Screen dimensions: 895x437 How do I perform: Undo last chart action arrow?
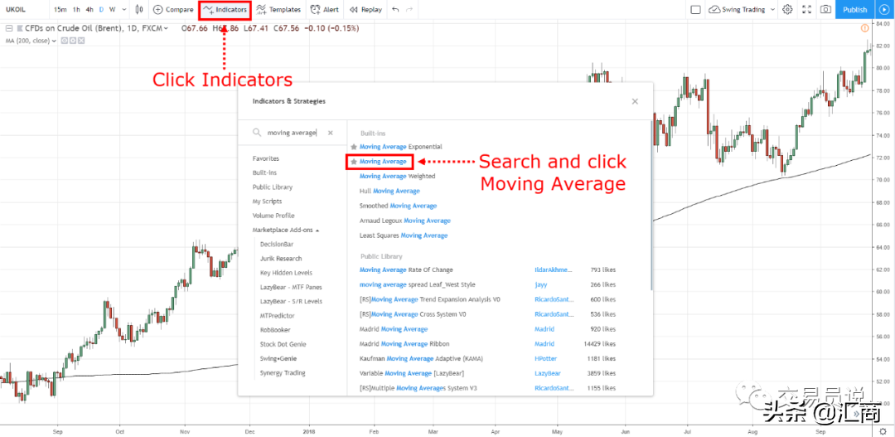point(395,9)
